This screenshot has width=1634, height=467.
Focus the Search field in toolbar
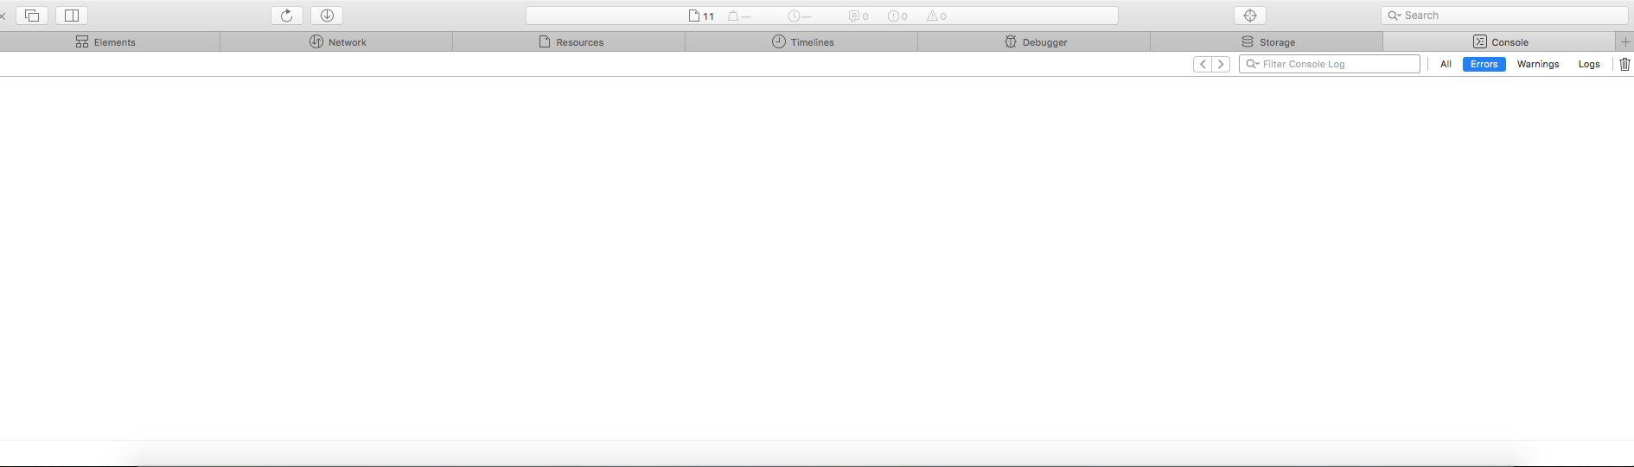(1504, 16)
